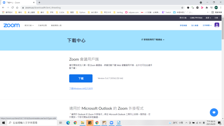Open the Python bookmarks folder
The image size is (224, 126).
[x=81, y=13]
